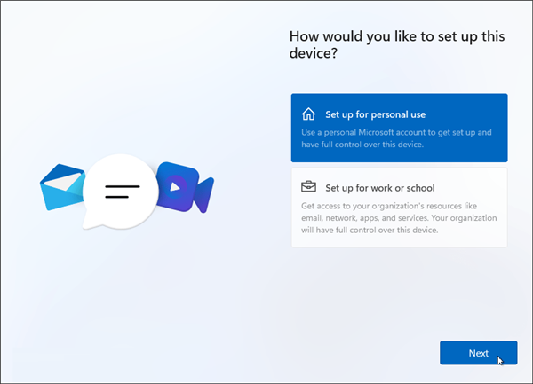The width and height of the screenshot is (533, 384).
Task: Click the 'Your organization will have full control' text
Action: tap(399, 223)
